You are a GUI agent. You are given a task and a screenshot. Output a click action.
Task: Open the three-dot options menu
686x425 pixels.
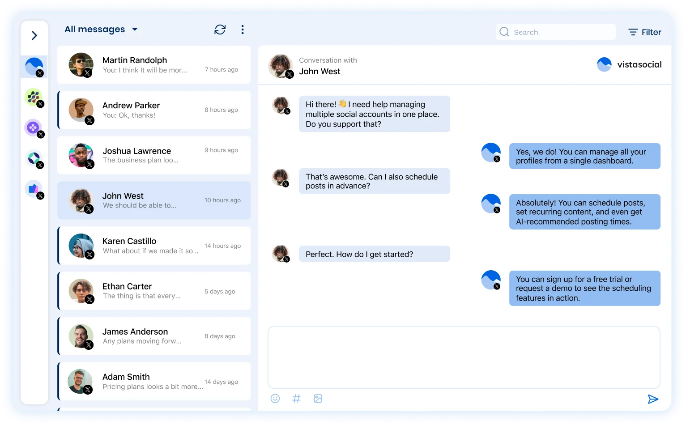(x=243, y=29)
